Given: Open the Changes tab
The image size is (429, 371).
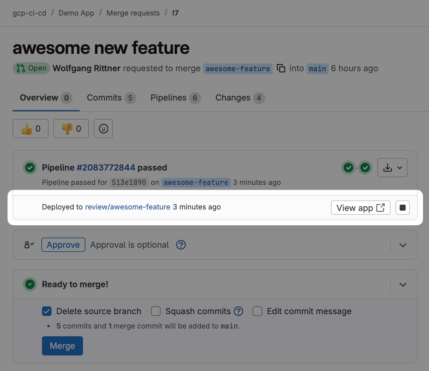Looking at the screenshot, I should [x=240, y=98].
